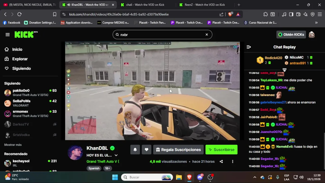Expand the stream title dropdown arrow

point(116,155)
